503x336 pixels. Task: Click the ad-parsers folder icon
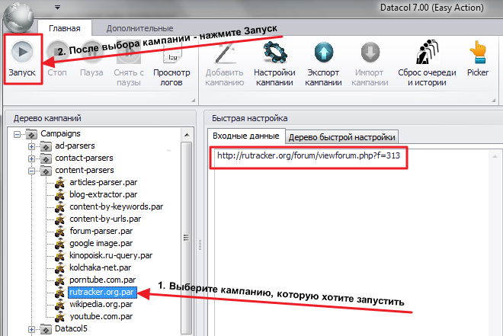coord(46,146)
